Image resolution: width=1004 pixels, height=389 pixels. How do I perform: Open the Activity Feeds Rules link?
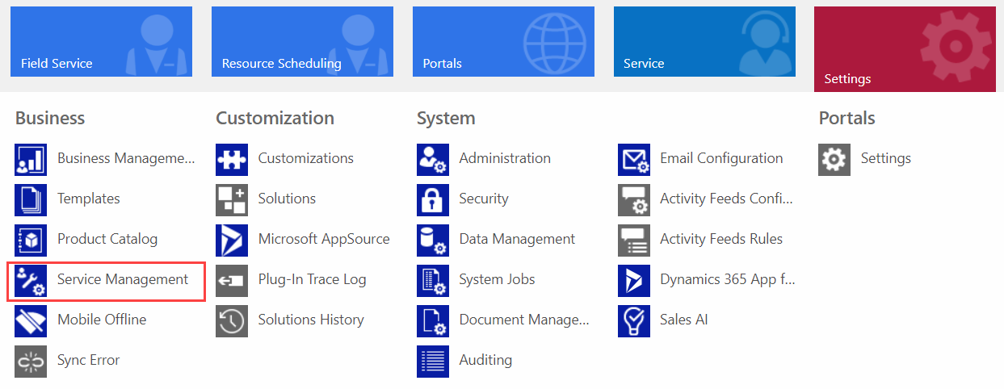click(720, 239)
